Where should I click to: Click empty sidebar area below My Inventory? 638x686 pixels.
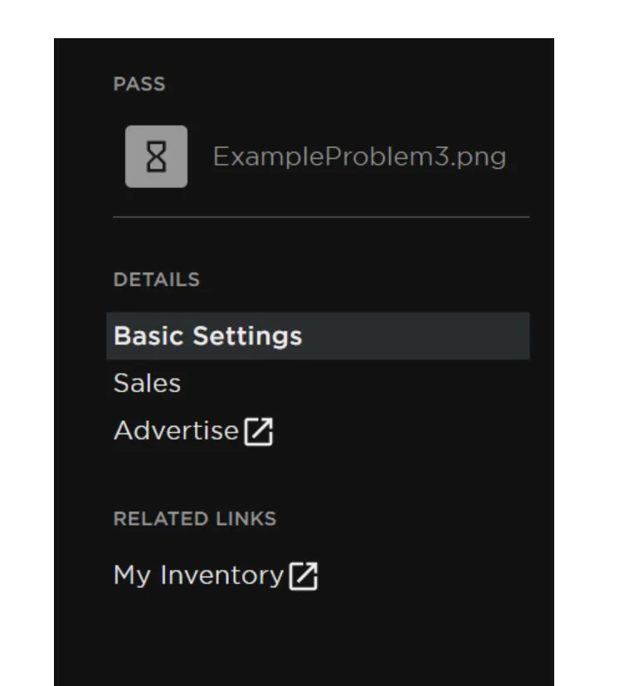tap(304, 639)
